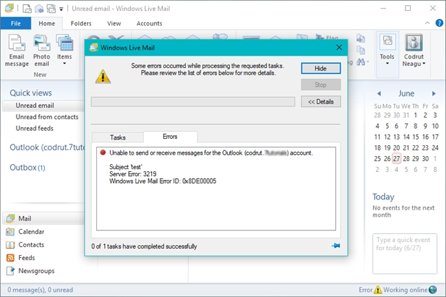
Task: Click the Working online globe icon
Action: coord(433,289)
